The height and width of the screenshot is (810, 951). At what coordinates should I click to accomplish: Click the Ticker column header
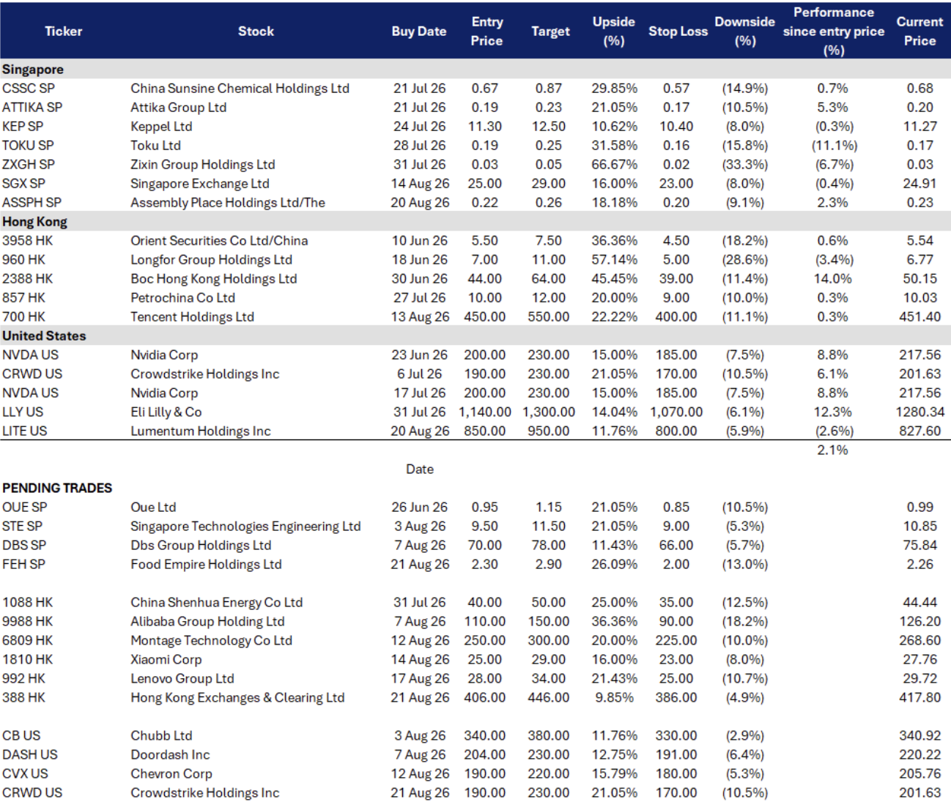[64, 31]
